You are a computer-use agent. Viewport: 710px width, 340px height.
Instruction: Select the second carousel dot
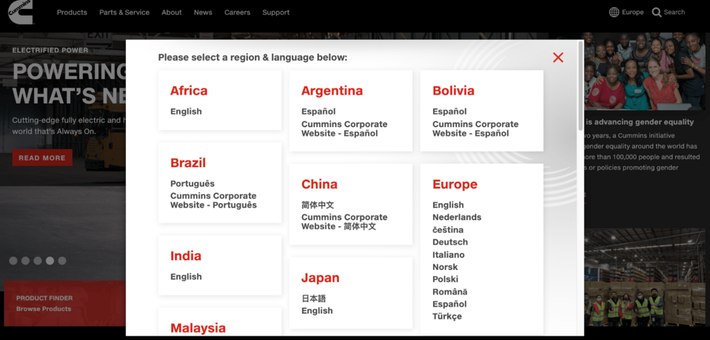click(25, 260)
